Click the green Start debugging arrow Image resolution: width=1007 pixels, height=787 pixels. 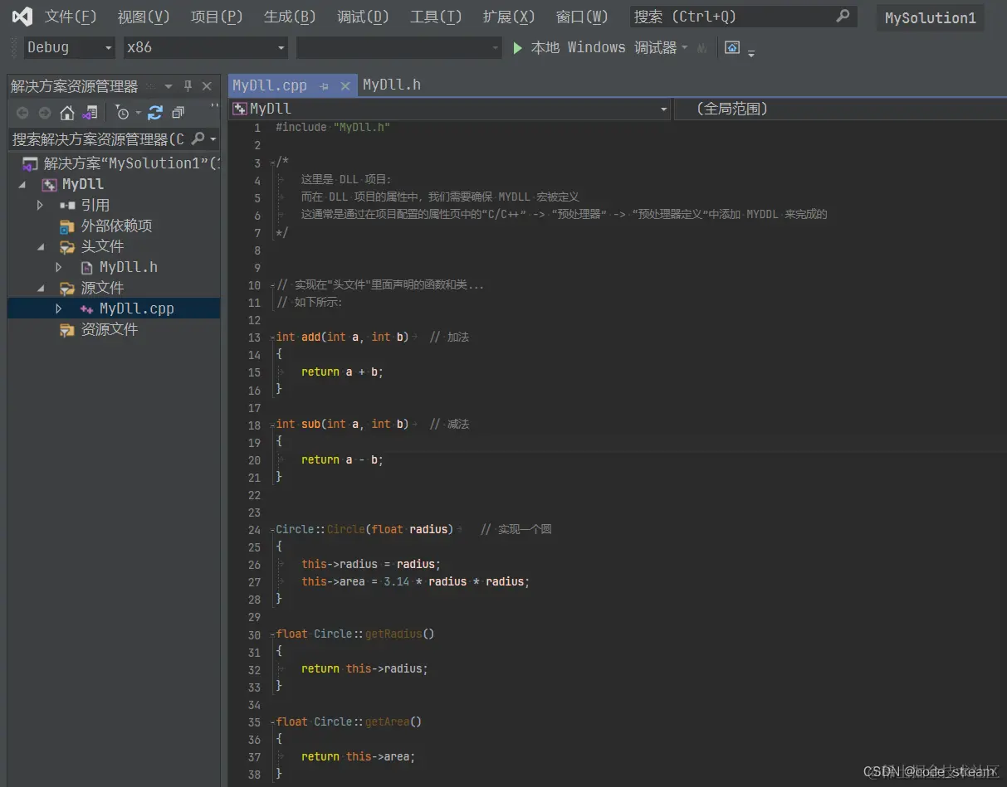518,48
